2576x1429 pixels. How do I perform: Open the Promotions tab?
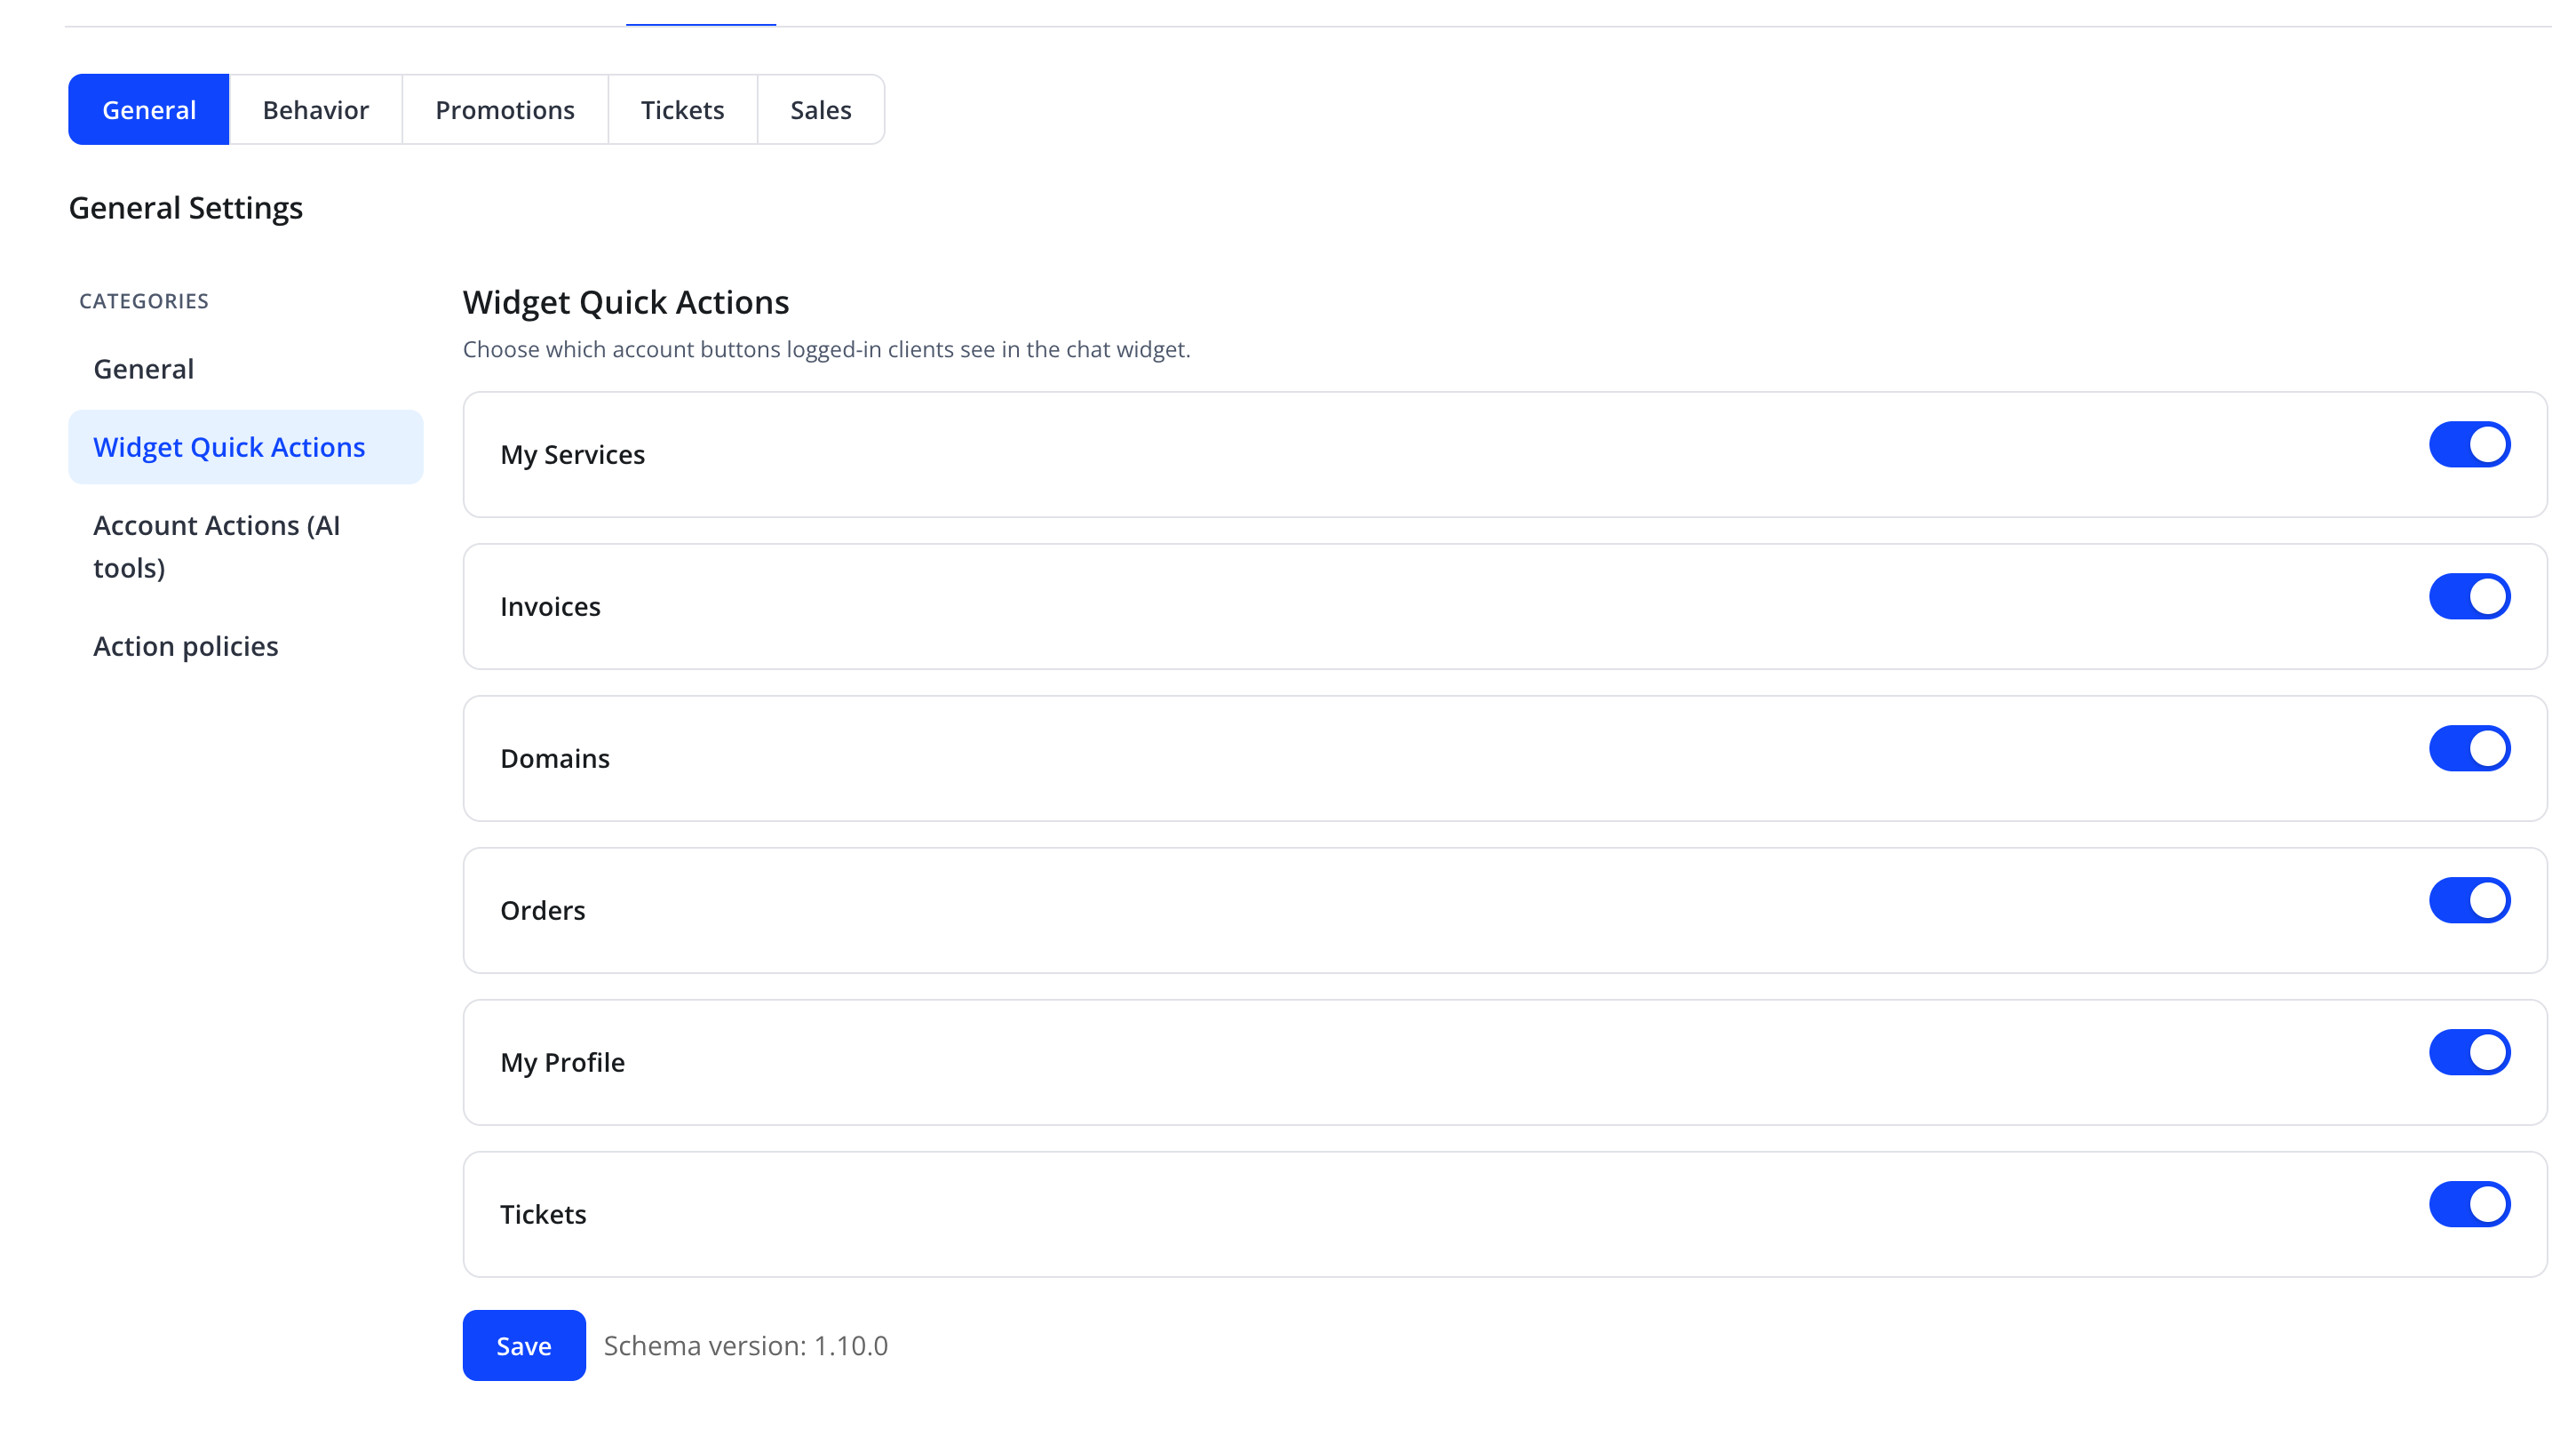pyautogui.click(x=505, y=109)
